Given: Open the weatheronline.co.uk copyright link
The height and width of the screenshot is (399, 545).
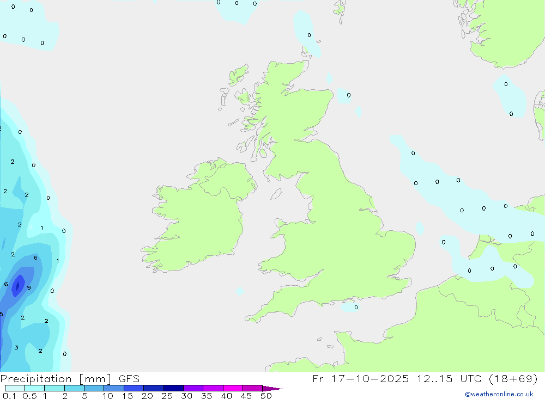Looking at the screenshot, I should click(499, 394).
